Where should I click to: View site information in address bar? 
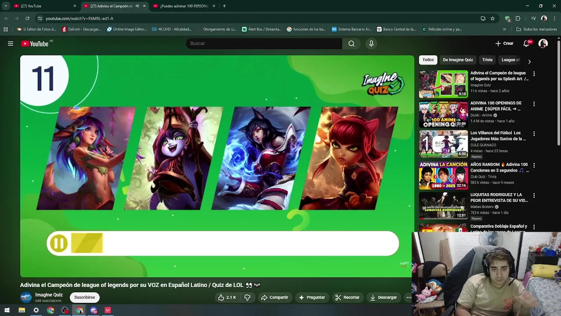click(40, 18)
